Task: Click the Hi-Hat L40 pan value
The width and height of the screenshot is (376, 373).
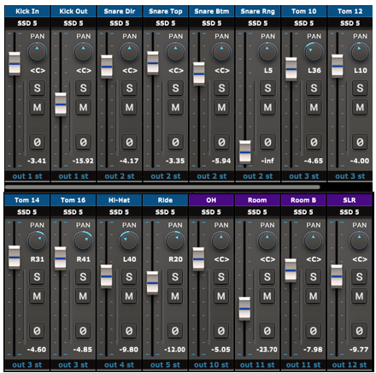Action: (x=129, y=259)
